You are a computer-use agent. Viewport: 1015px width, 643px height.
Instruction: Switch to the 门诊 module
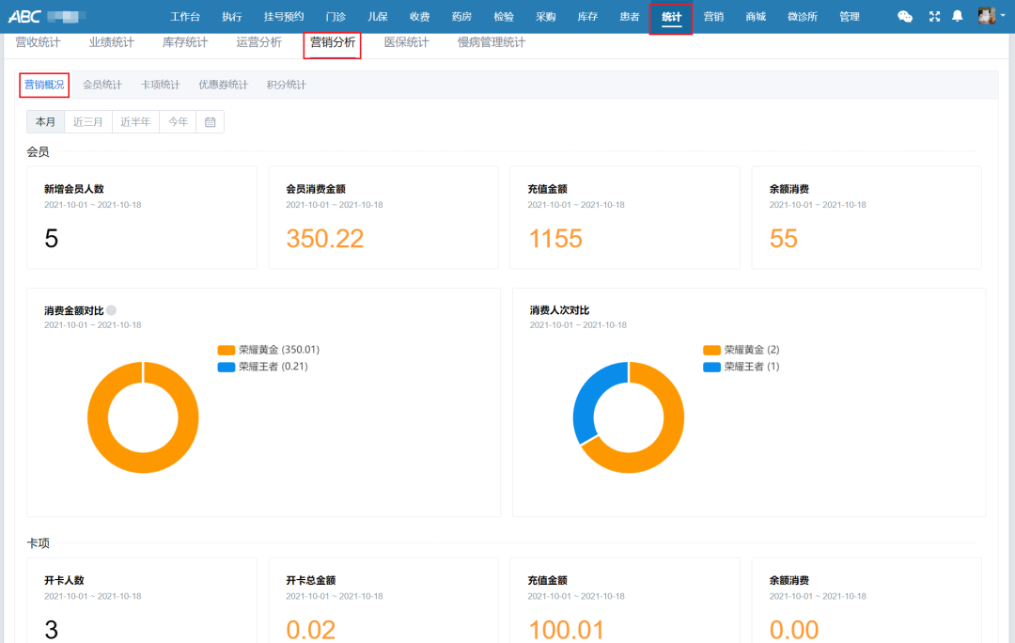(x=336, y=17)
